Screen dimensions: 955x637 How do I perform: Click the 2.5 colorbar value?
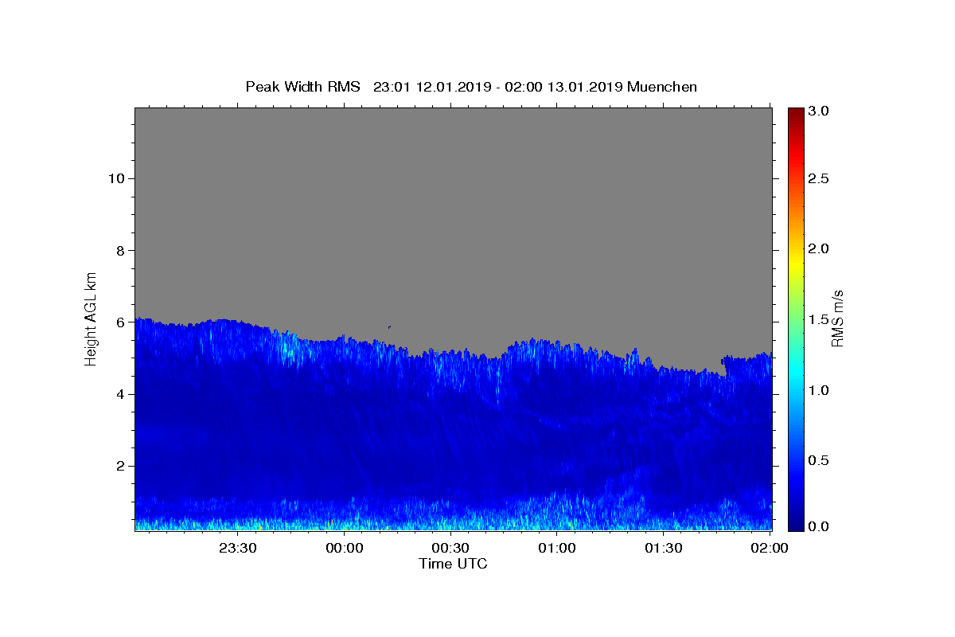pos(819,178)
